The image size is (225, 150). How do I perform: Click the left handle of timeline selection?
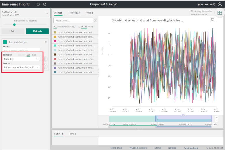[155, 119]
